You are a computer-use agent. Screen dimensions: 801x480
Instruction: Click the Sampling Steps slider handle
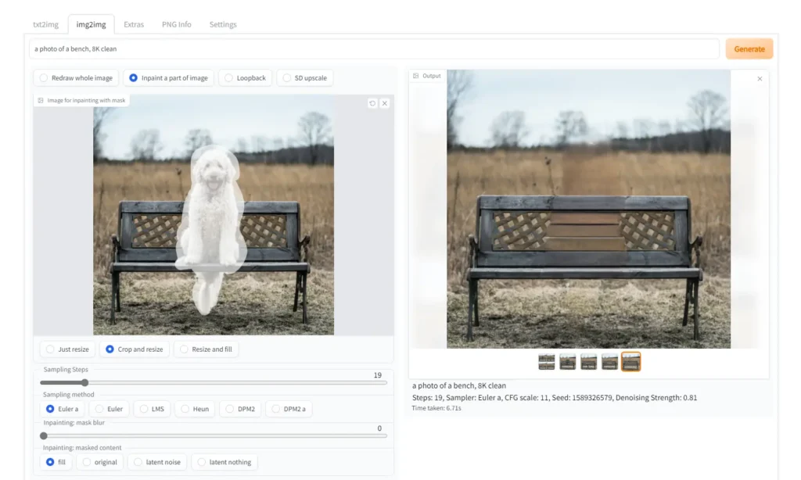[84, 383]
